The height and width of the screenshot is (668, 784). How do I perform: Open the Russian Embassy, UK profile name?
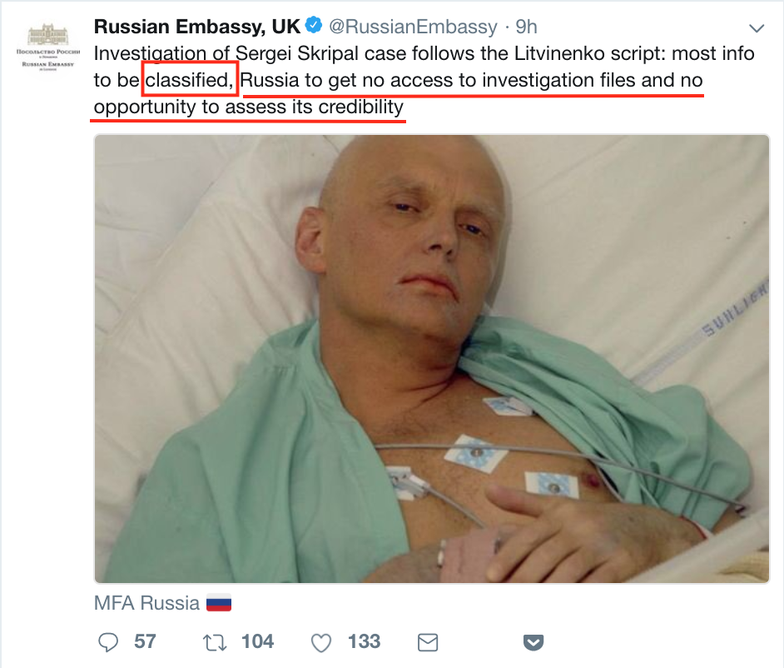(x=196, y=27)
